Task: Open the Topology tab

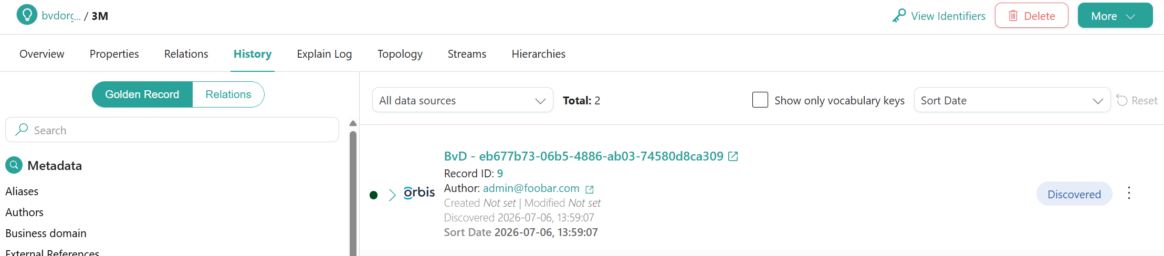Action: pos(400,54)
